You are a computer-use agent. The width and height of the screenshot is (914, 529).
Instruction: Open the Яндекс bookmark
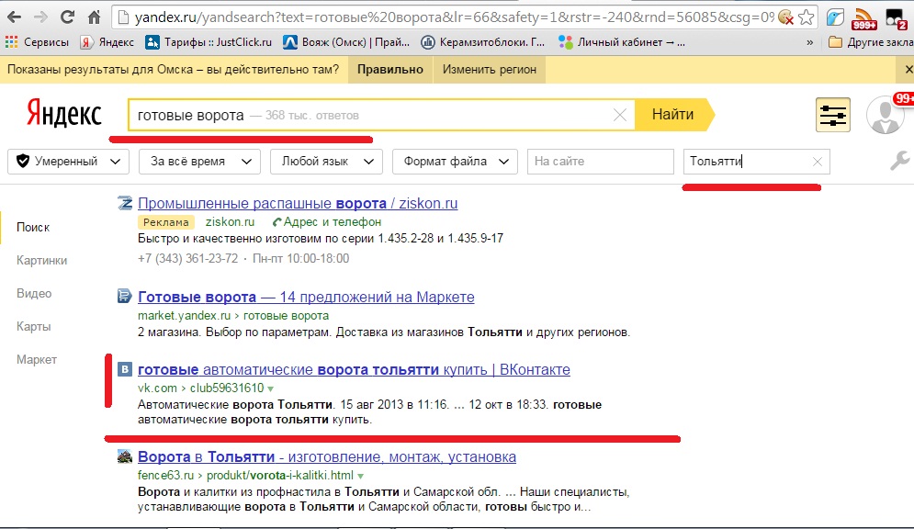(107, 42)
